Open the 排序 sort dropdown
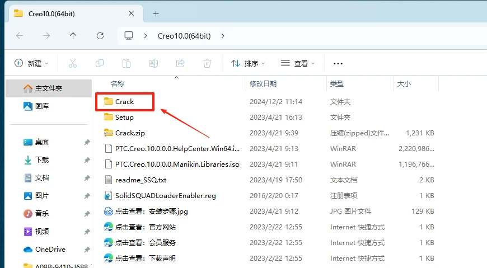Screen dimensions: 487x268 248,63
